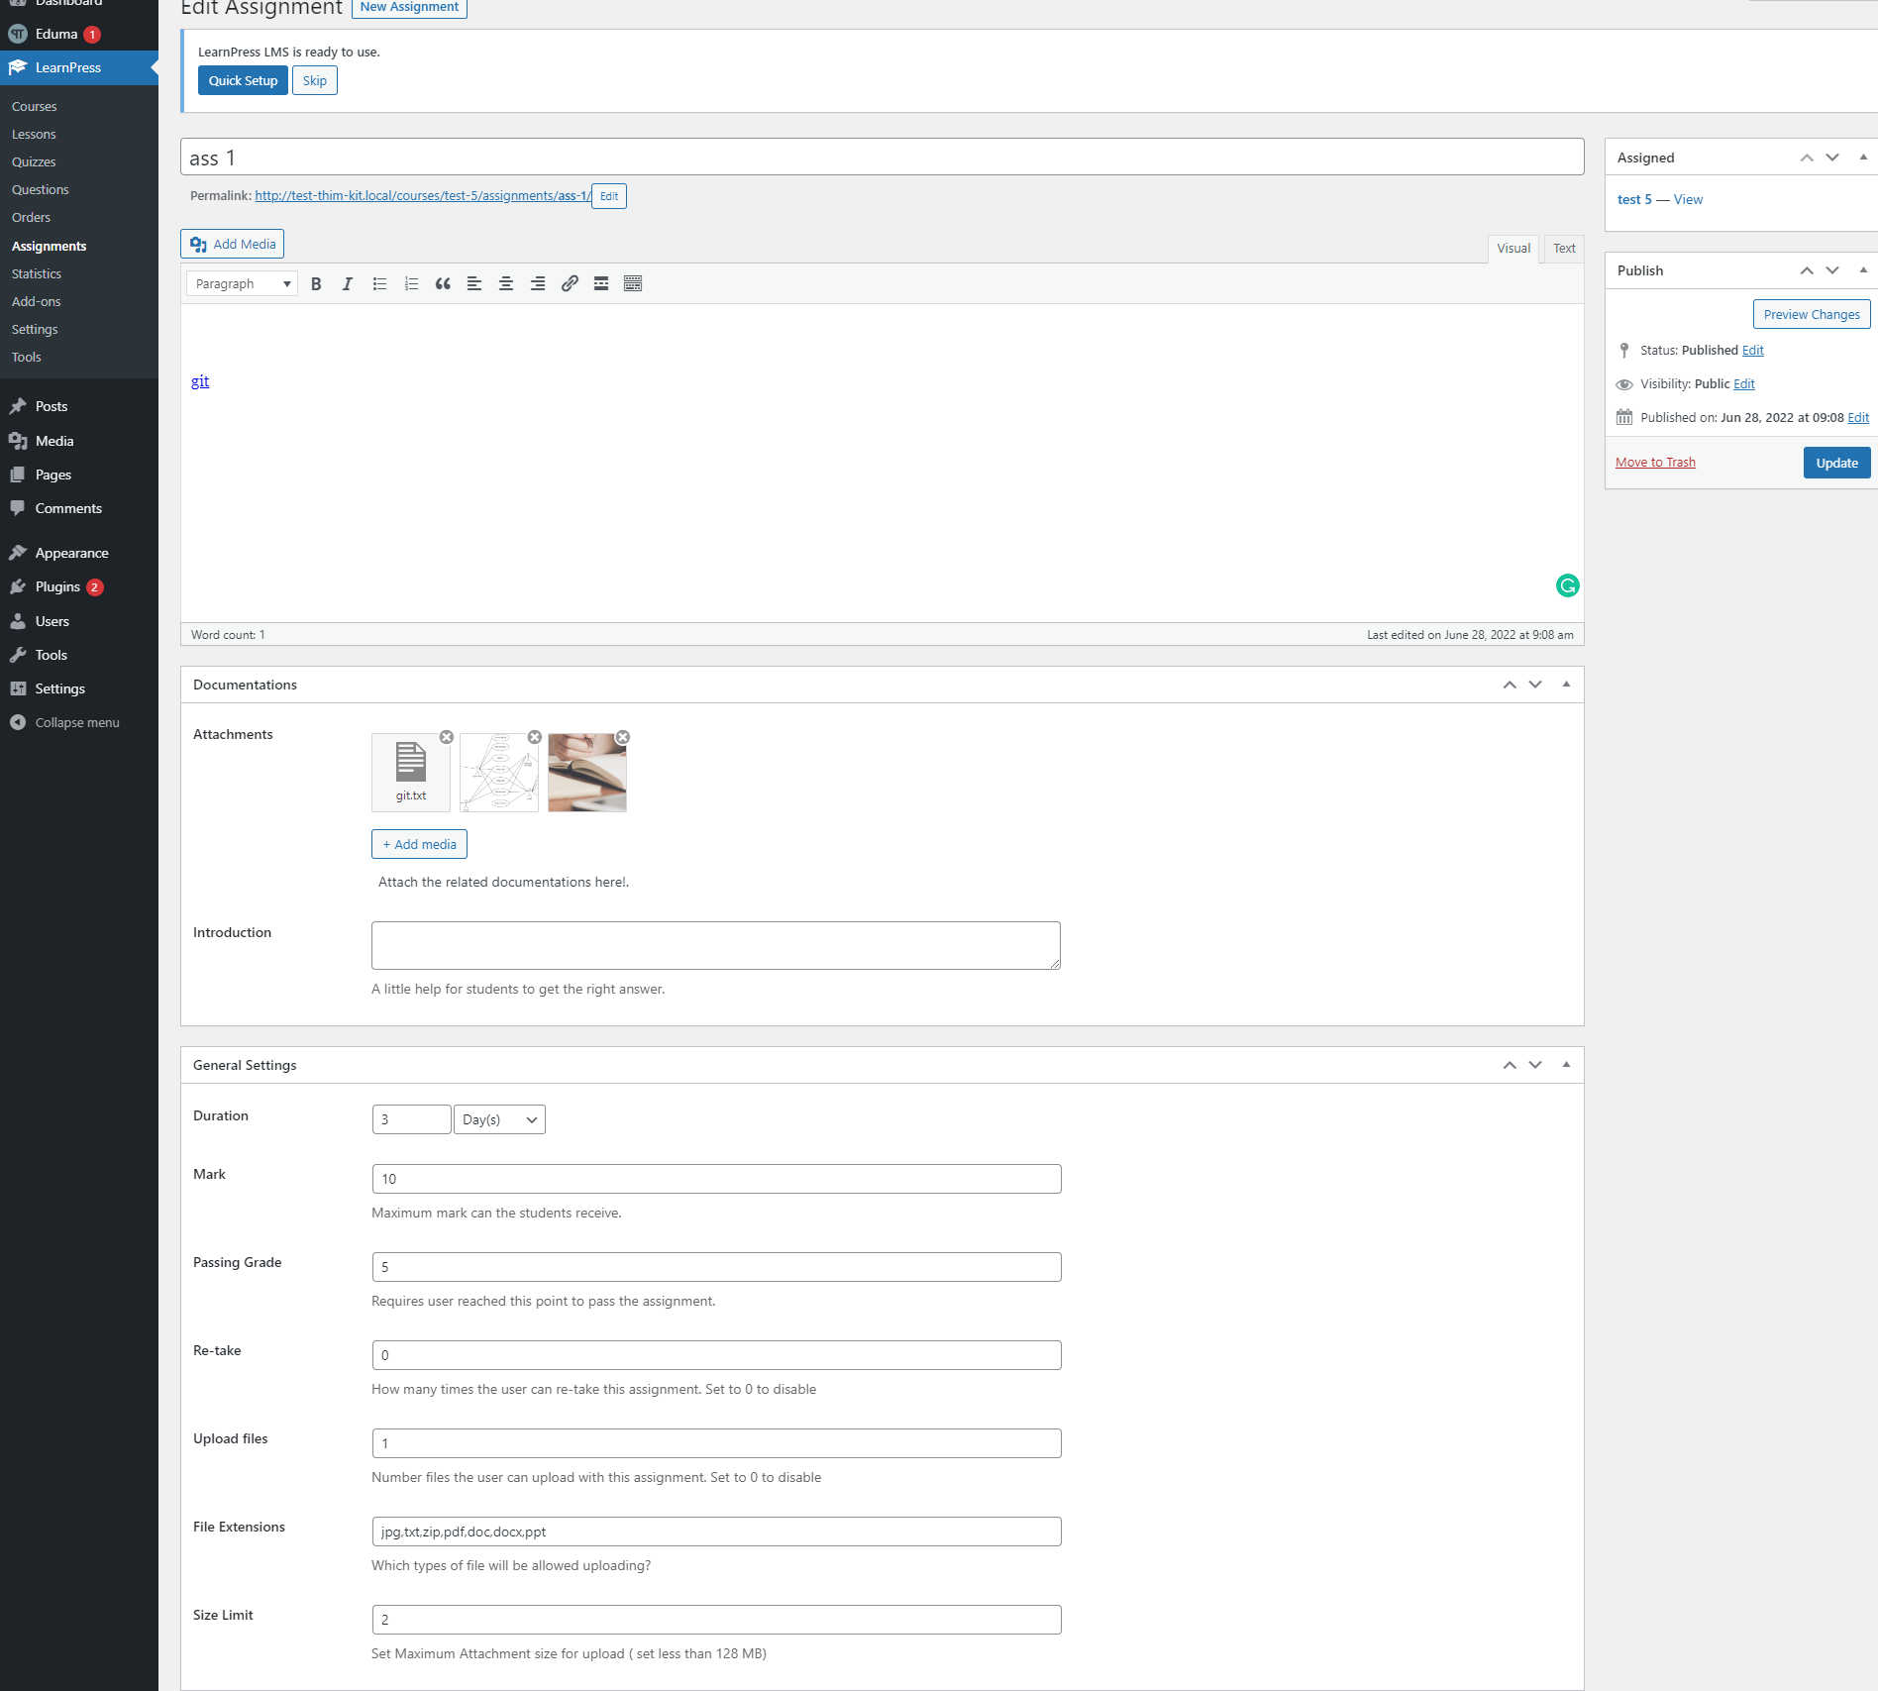Move the assignment to Trash

tap(1655, 463)
